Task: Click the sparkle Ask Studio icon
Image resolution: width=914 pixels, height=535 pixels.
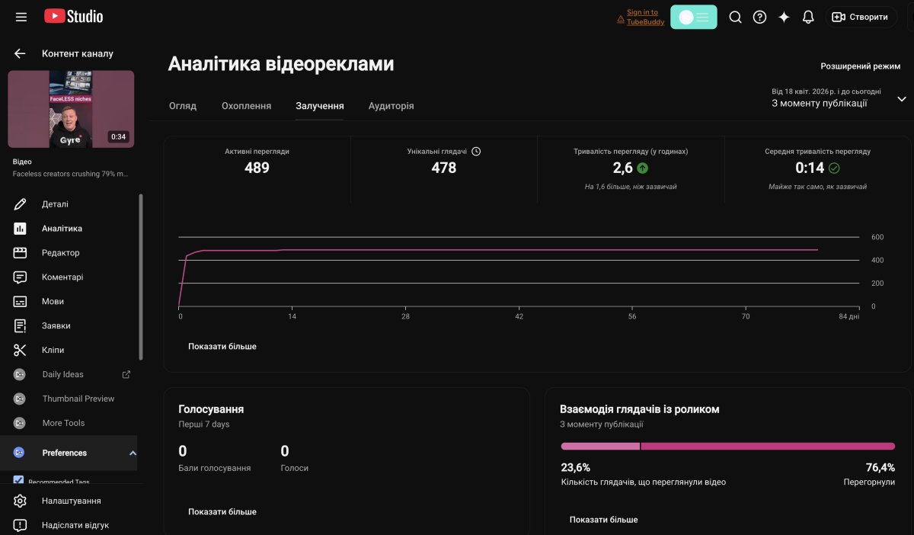Action: (x=784, y=17)
